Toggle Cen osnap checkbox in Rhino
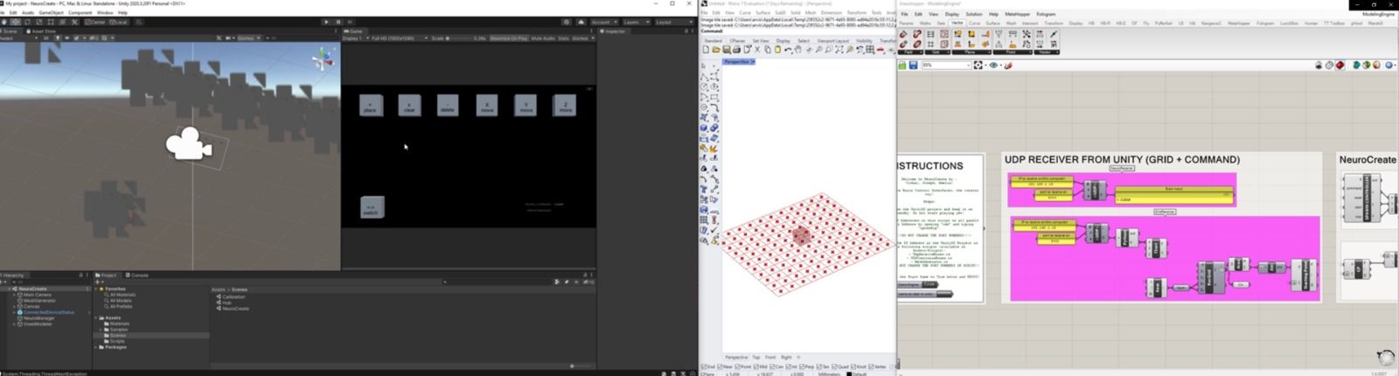This screenshot has width=1399, height=376. [772, 366]
